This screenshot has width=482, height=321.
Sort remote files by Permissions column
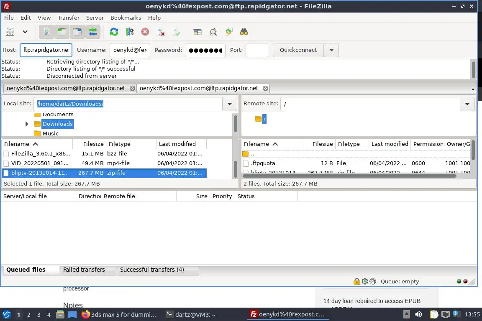pyautogui.click(x=428, y=144)
